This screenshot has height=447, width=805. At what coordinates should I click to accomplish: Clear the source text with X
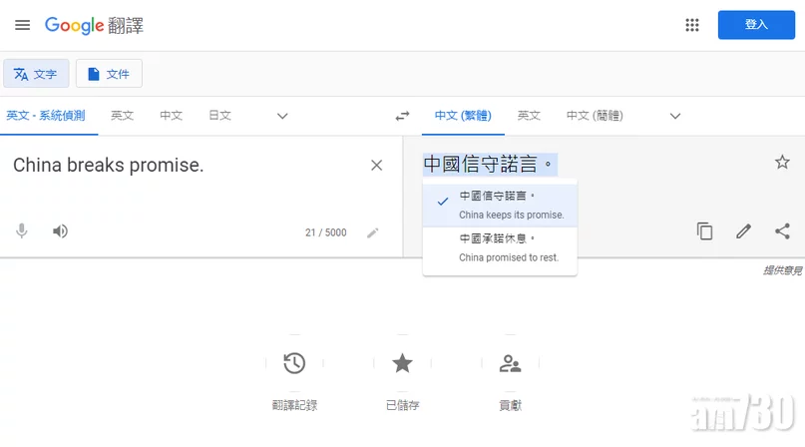(x=376, y=166)
